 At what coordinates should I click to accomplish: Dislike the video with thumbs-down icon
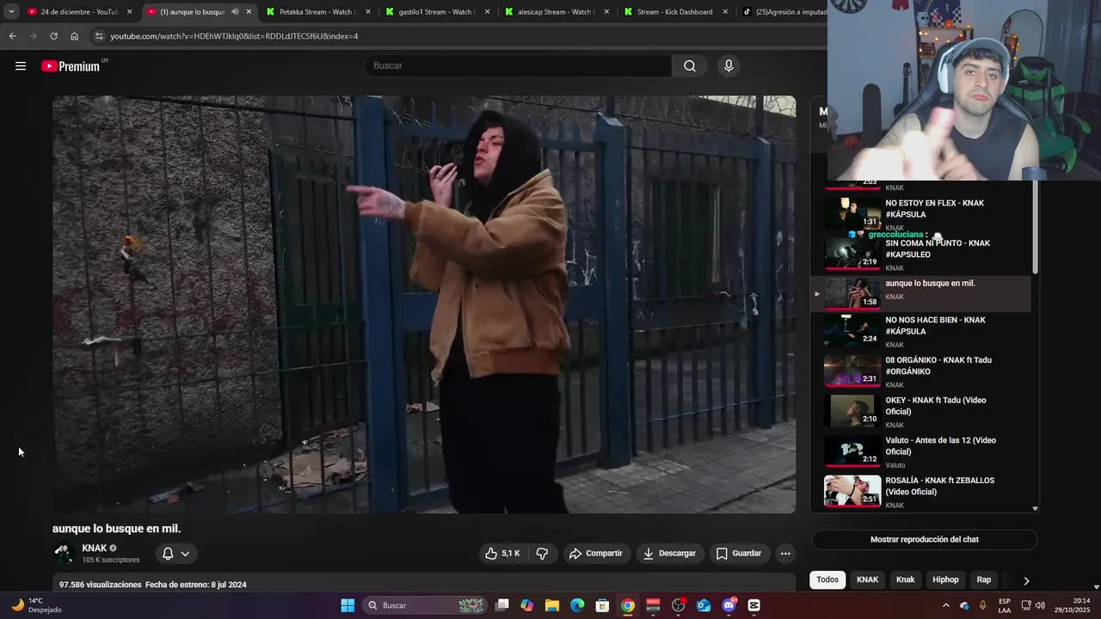542,554
